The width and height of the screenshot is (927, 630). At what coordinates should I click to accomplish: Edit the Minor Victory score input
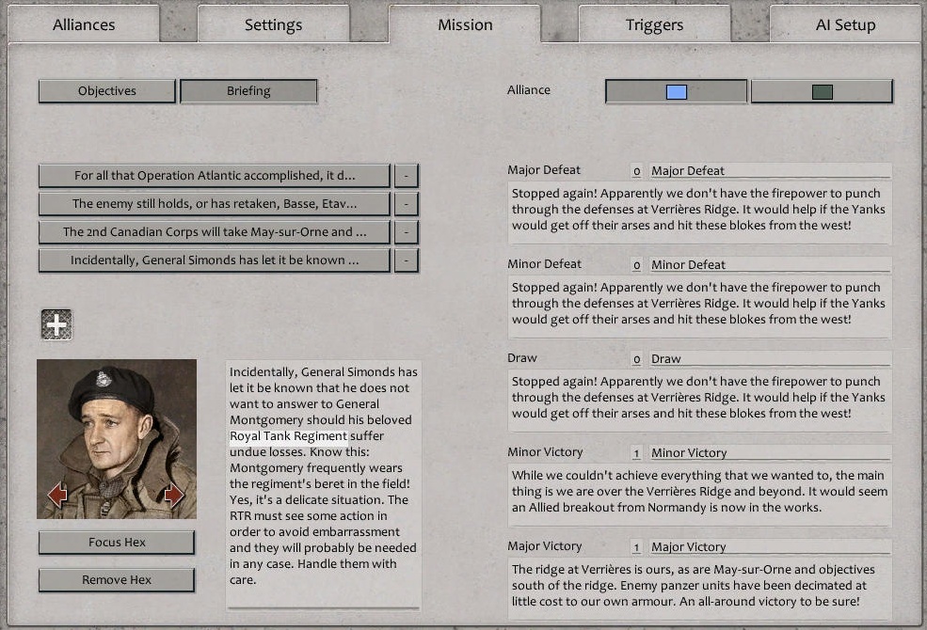point(635,452)
